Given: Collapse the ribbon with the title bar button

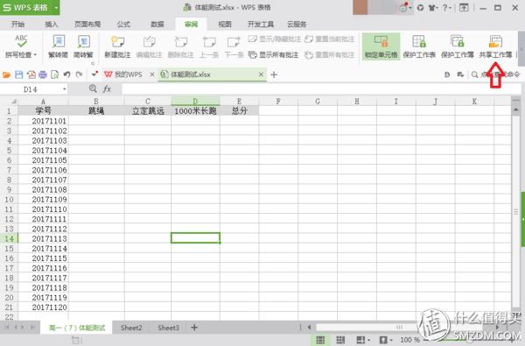Looking at the screenshot, I should [x=464, y=7].
